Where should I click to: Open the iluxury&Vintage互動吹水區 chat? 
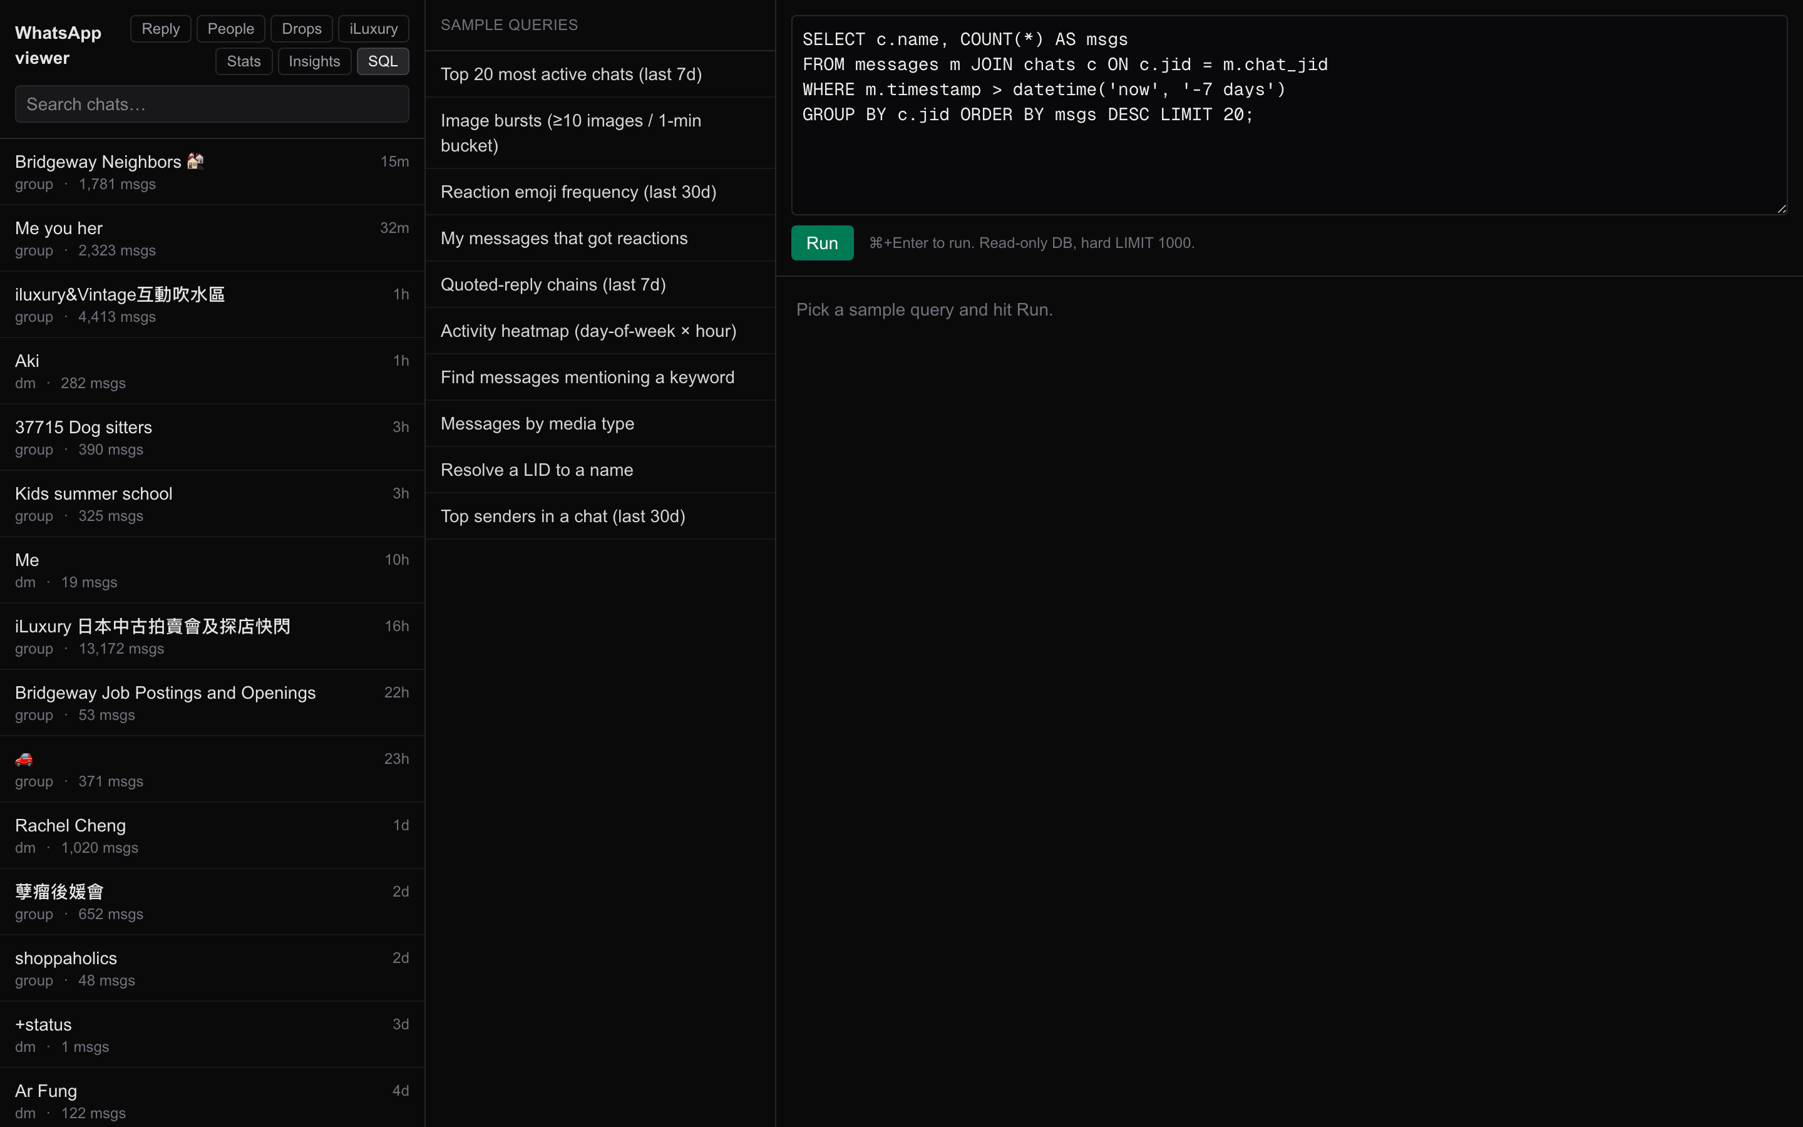(212, 305)
